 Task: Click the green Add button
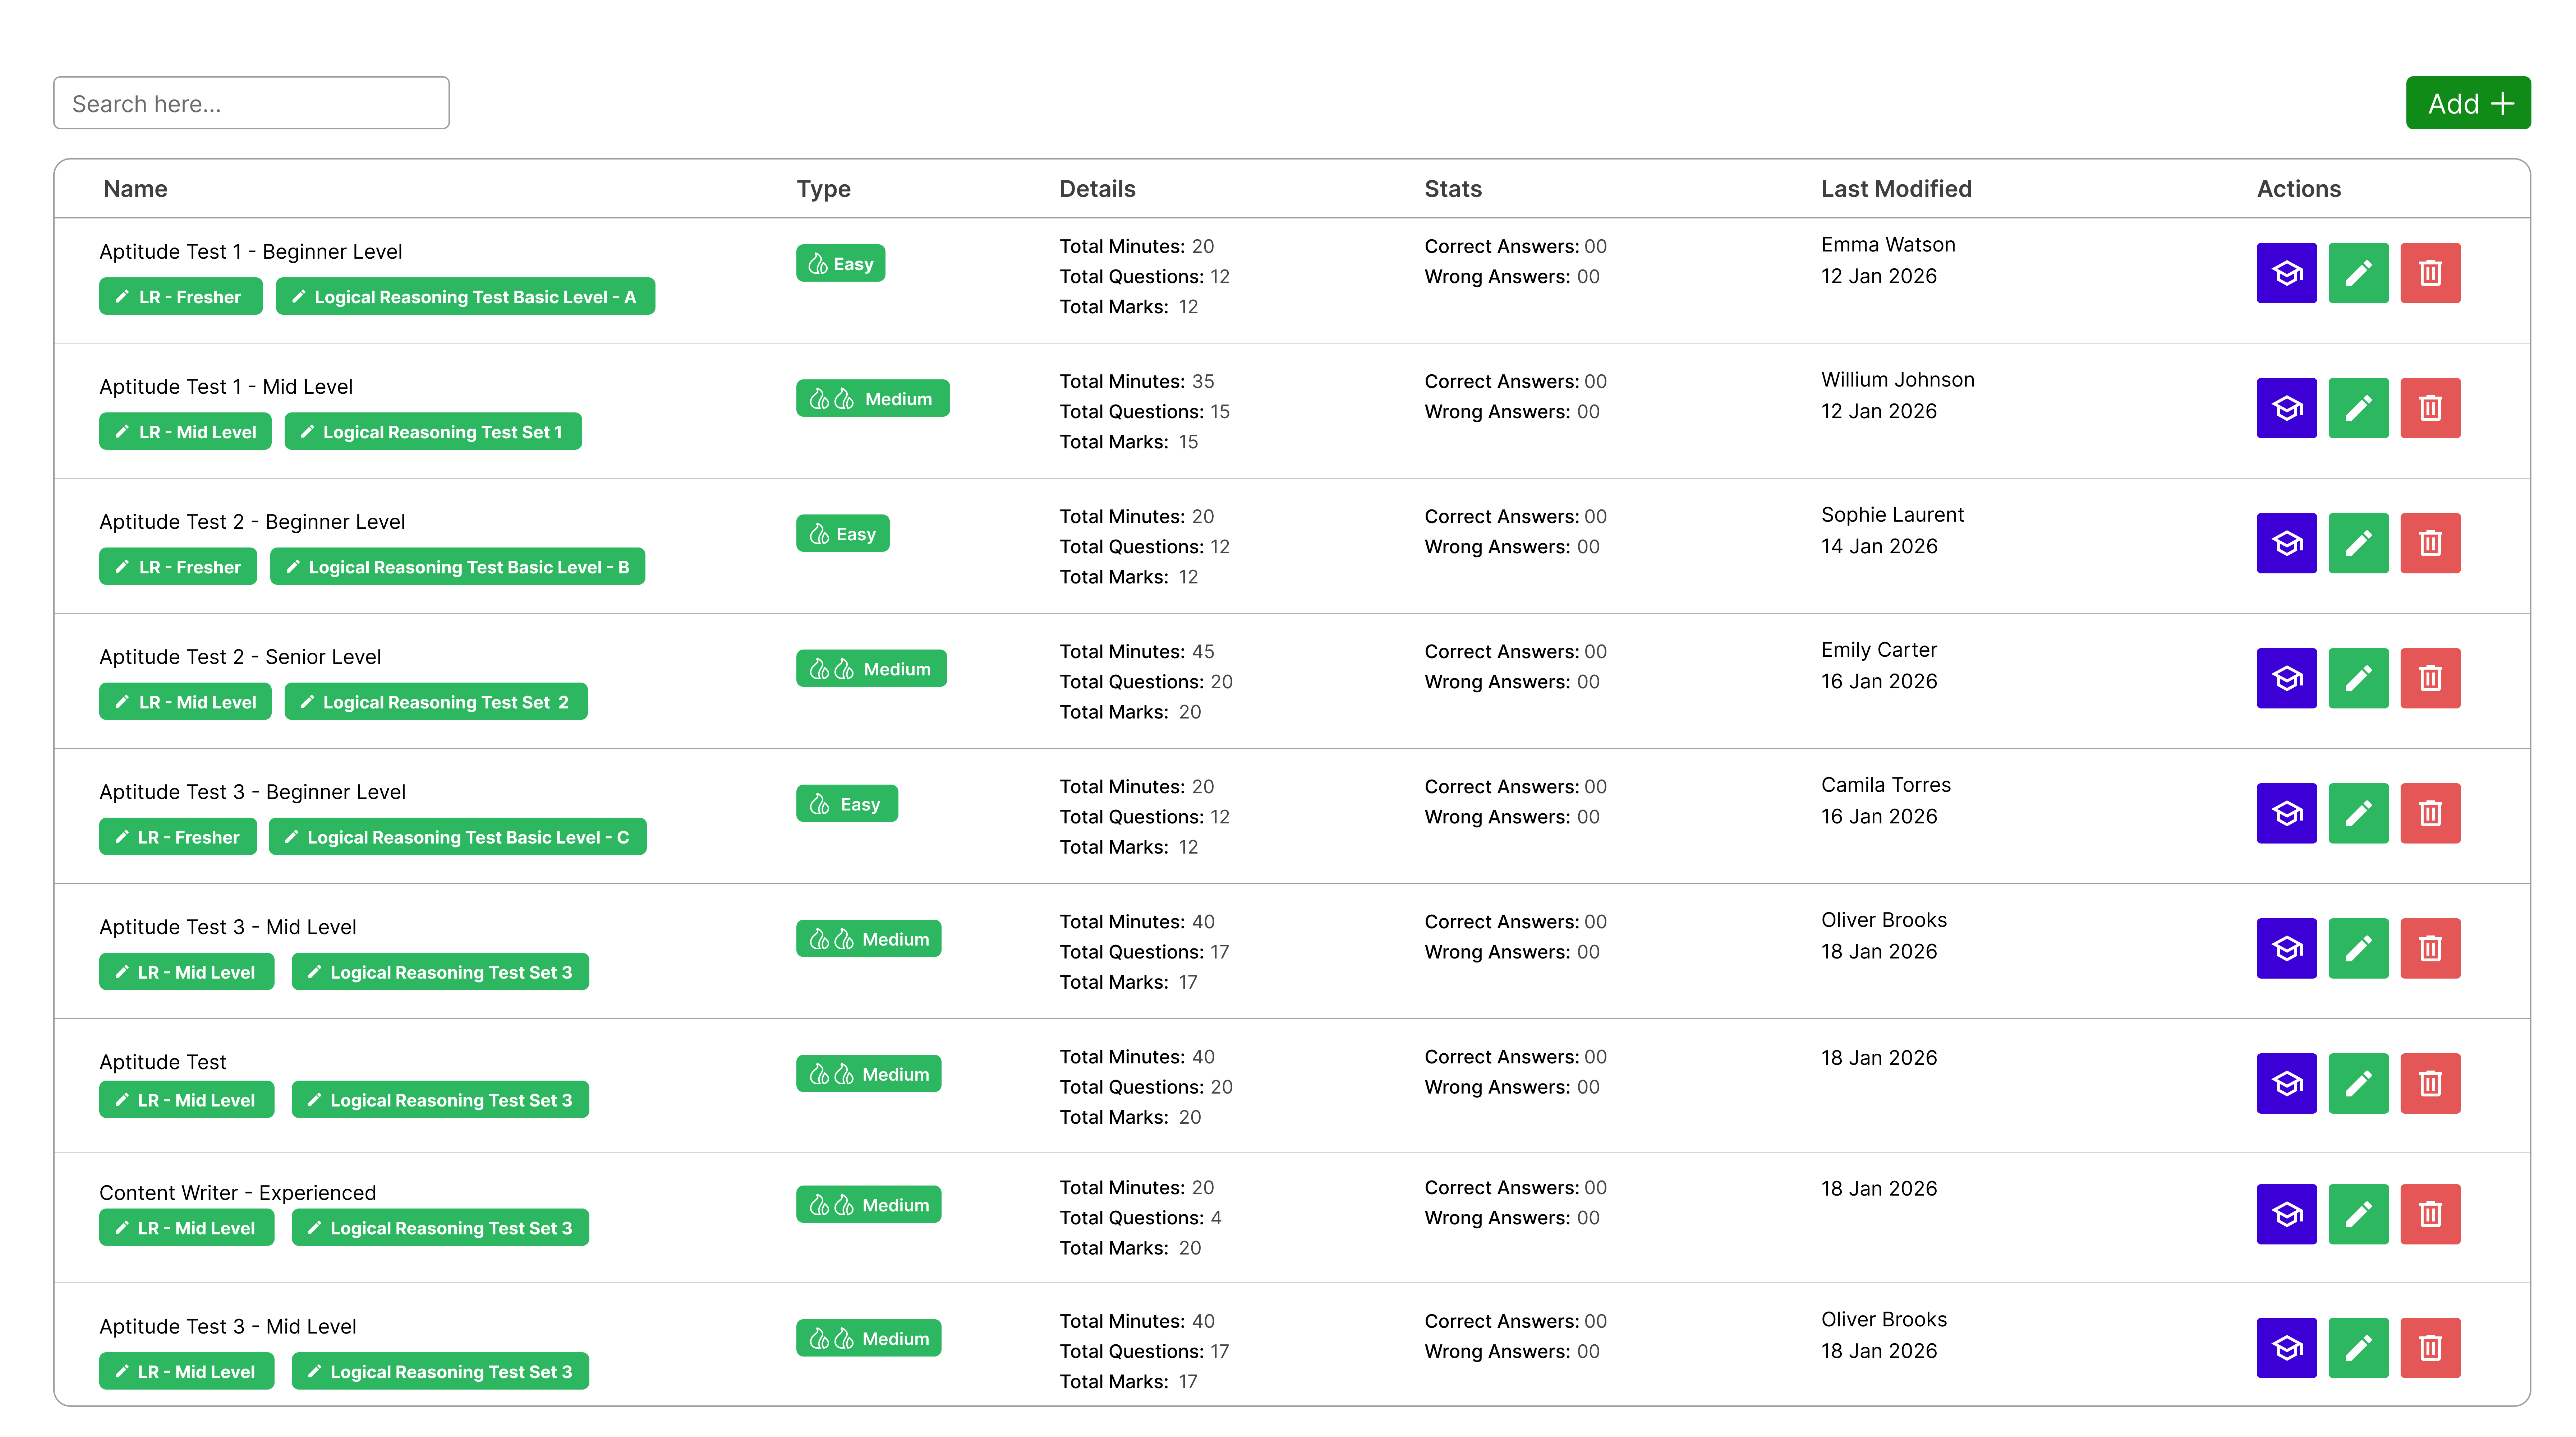coord(2467,103)
